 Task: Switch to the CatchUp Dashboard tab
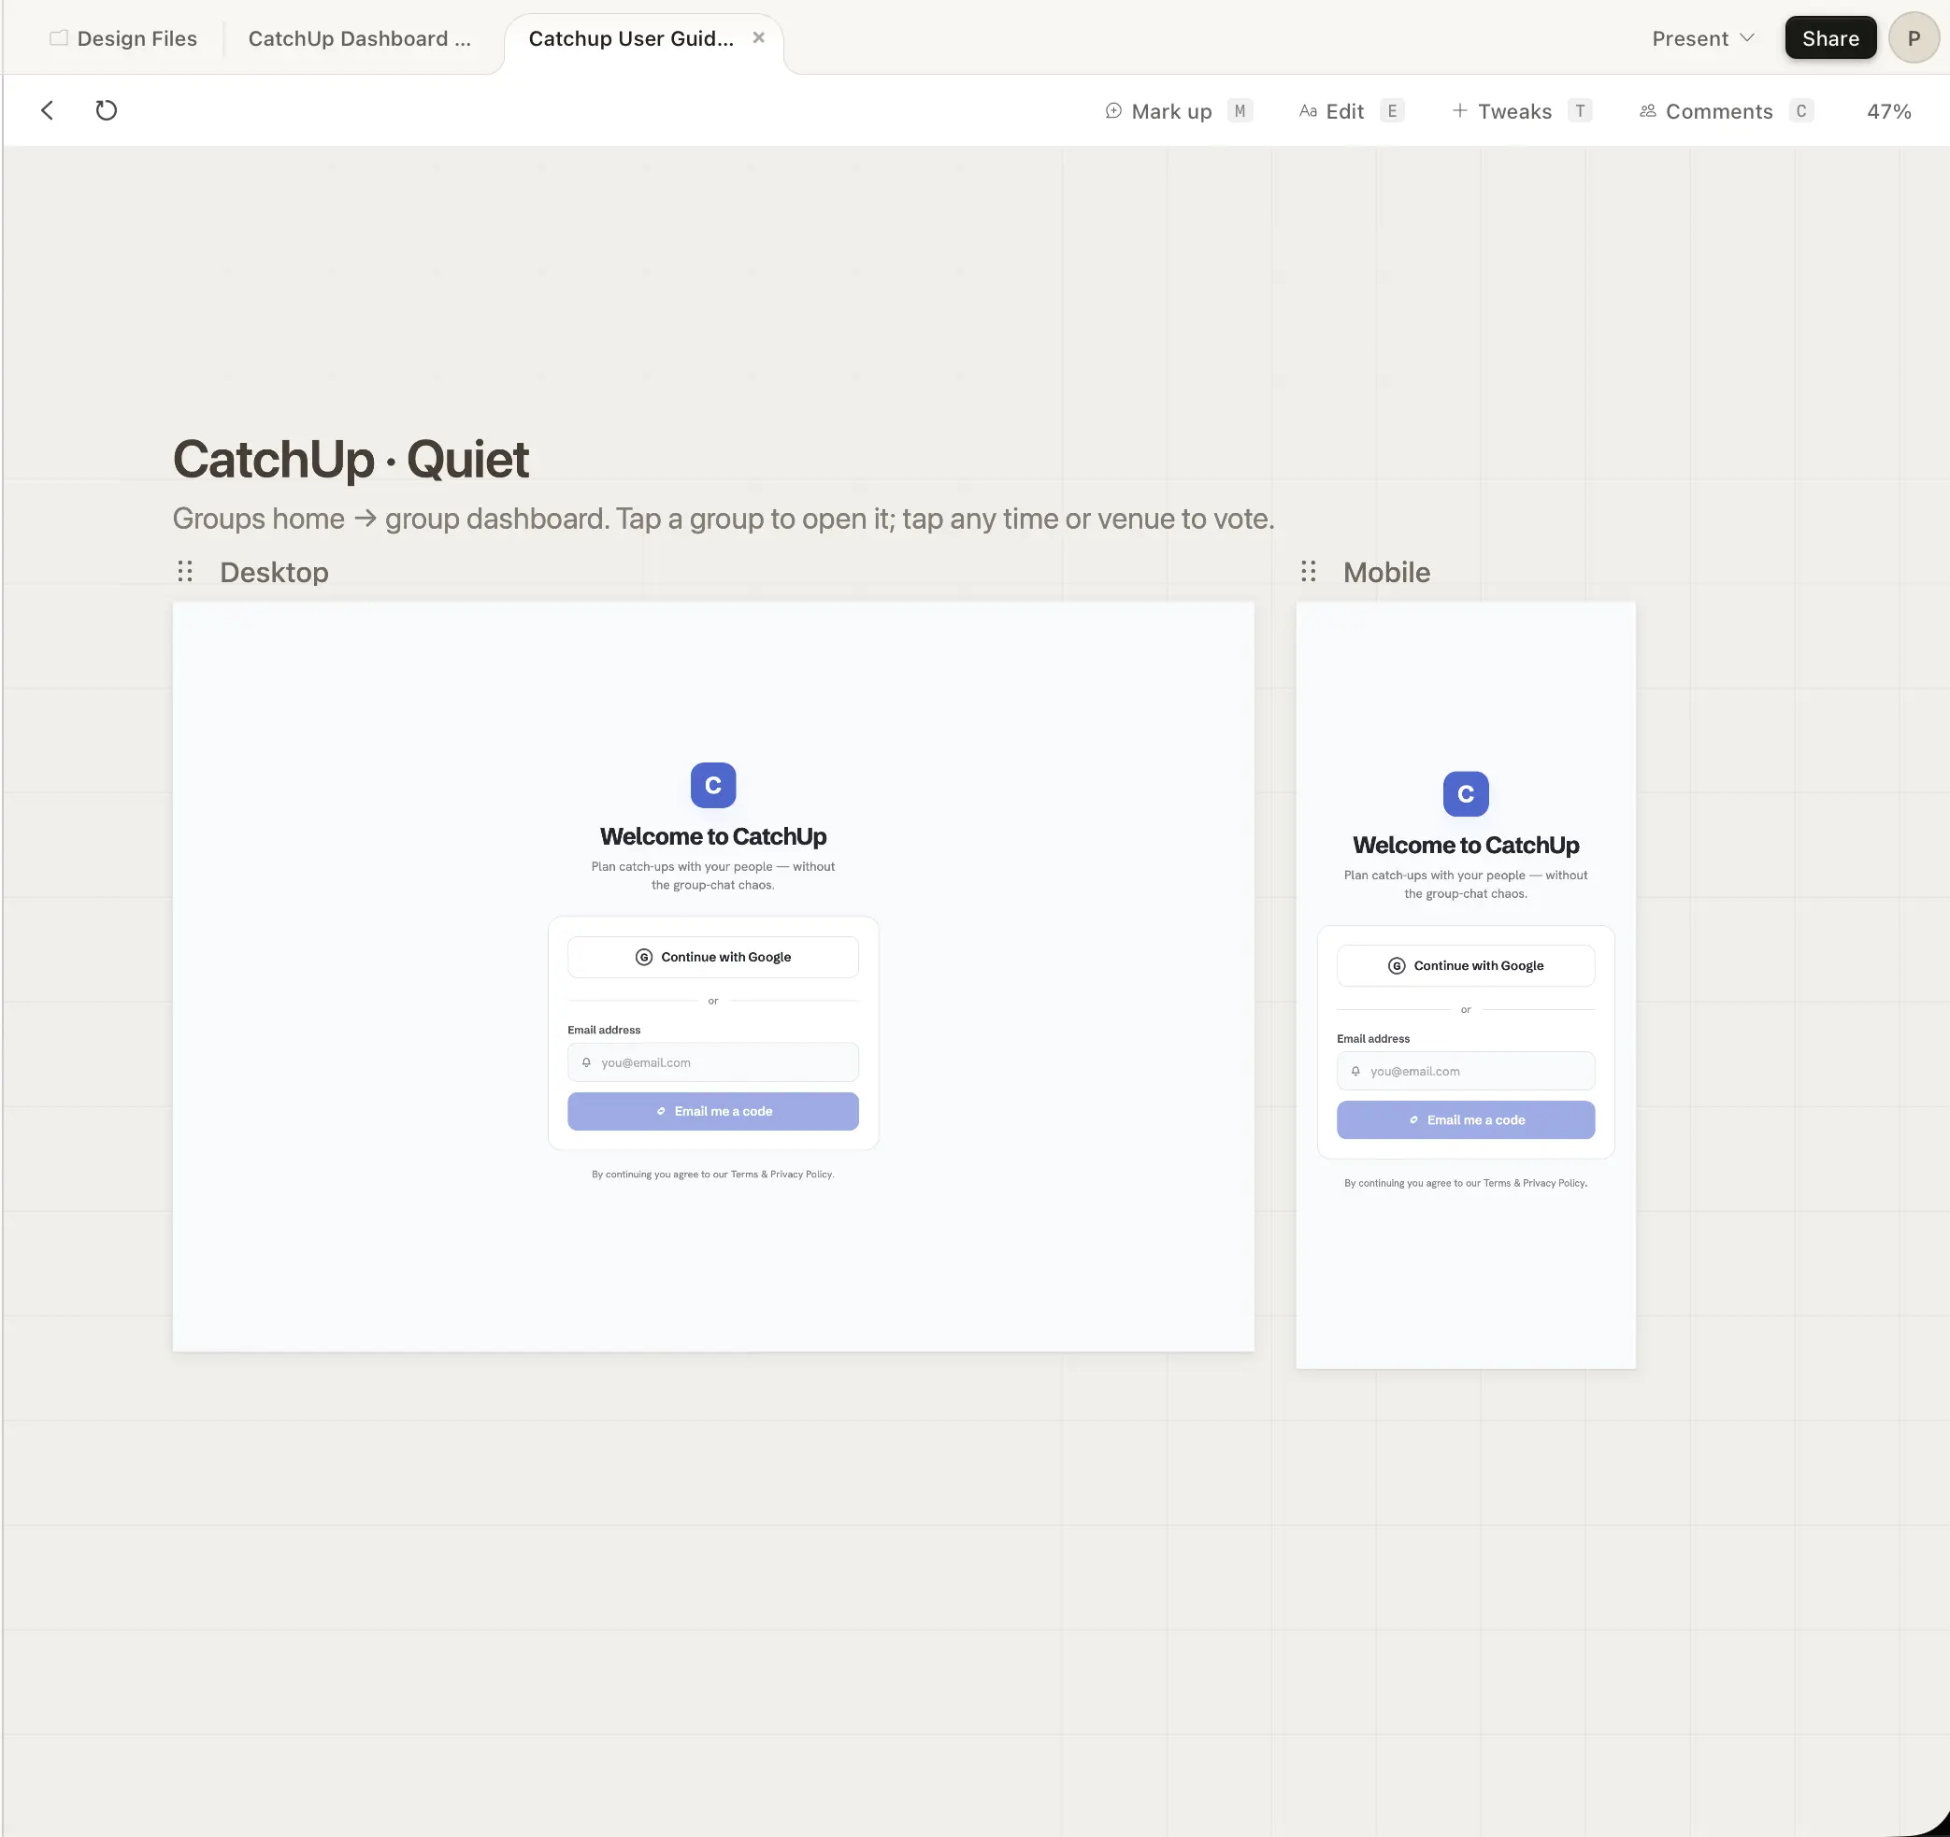(360, 38)
